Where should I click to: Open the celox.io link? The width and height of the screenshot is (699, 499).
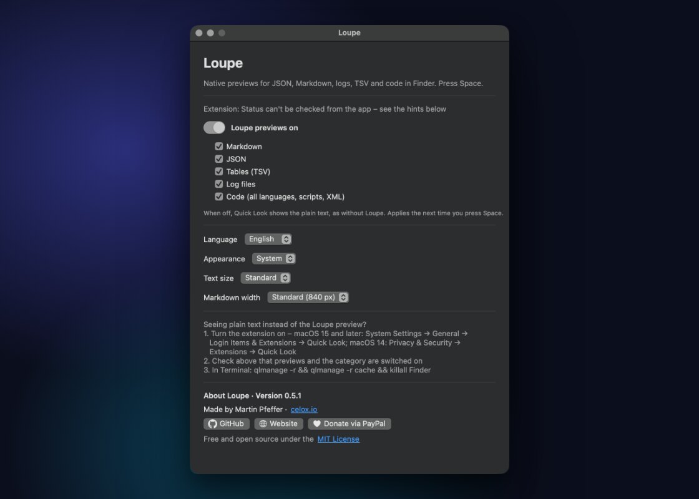(x=304, y=409)
